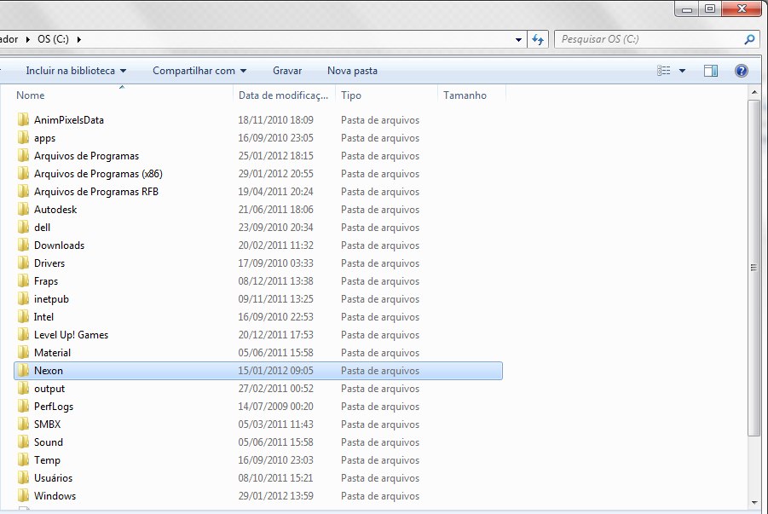Click the Nexon folder icon

tap(23, 371)
